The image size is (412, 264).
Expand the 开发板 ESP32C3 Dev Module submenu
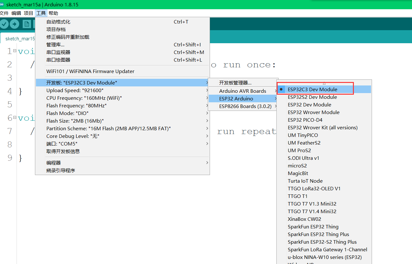click(x=122, y=83)
